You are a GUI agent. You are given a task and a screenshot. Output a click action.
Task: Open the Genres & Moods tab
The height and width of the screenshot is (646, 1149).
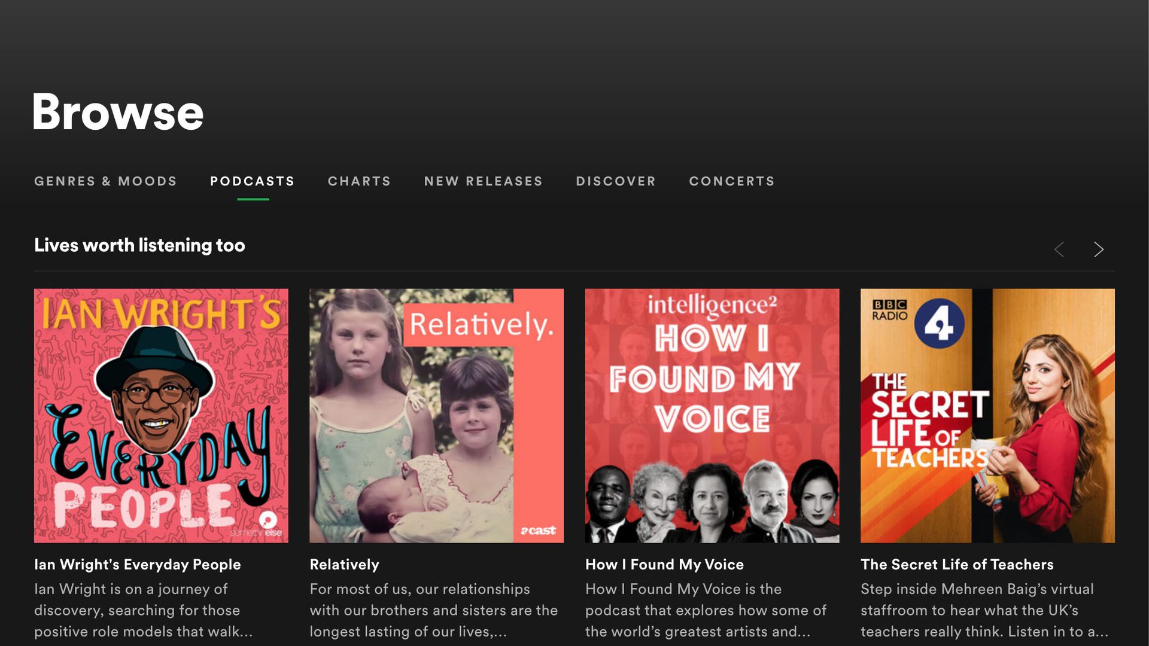105,181
